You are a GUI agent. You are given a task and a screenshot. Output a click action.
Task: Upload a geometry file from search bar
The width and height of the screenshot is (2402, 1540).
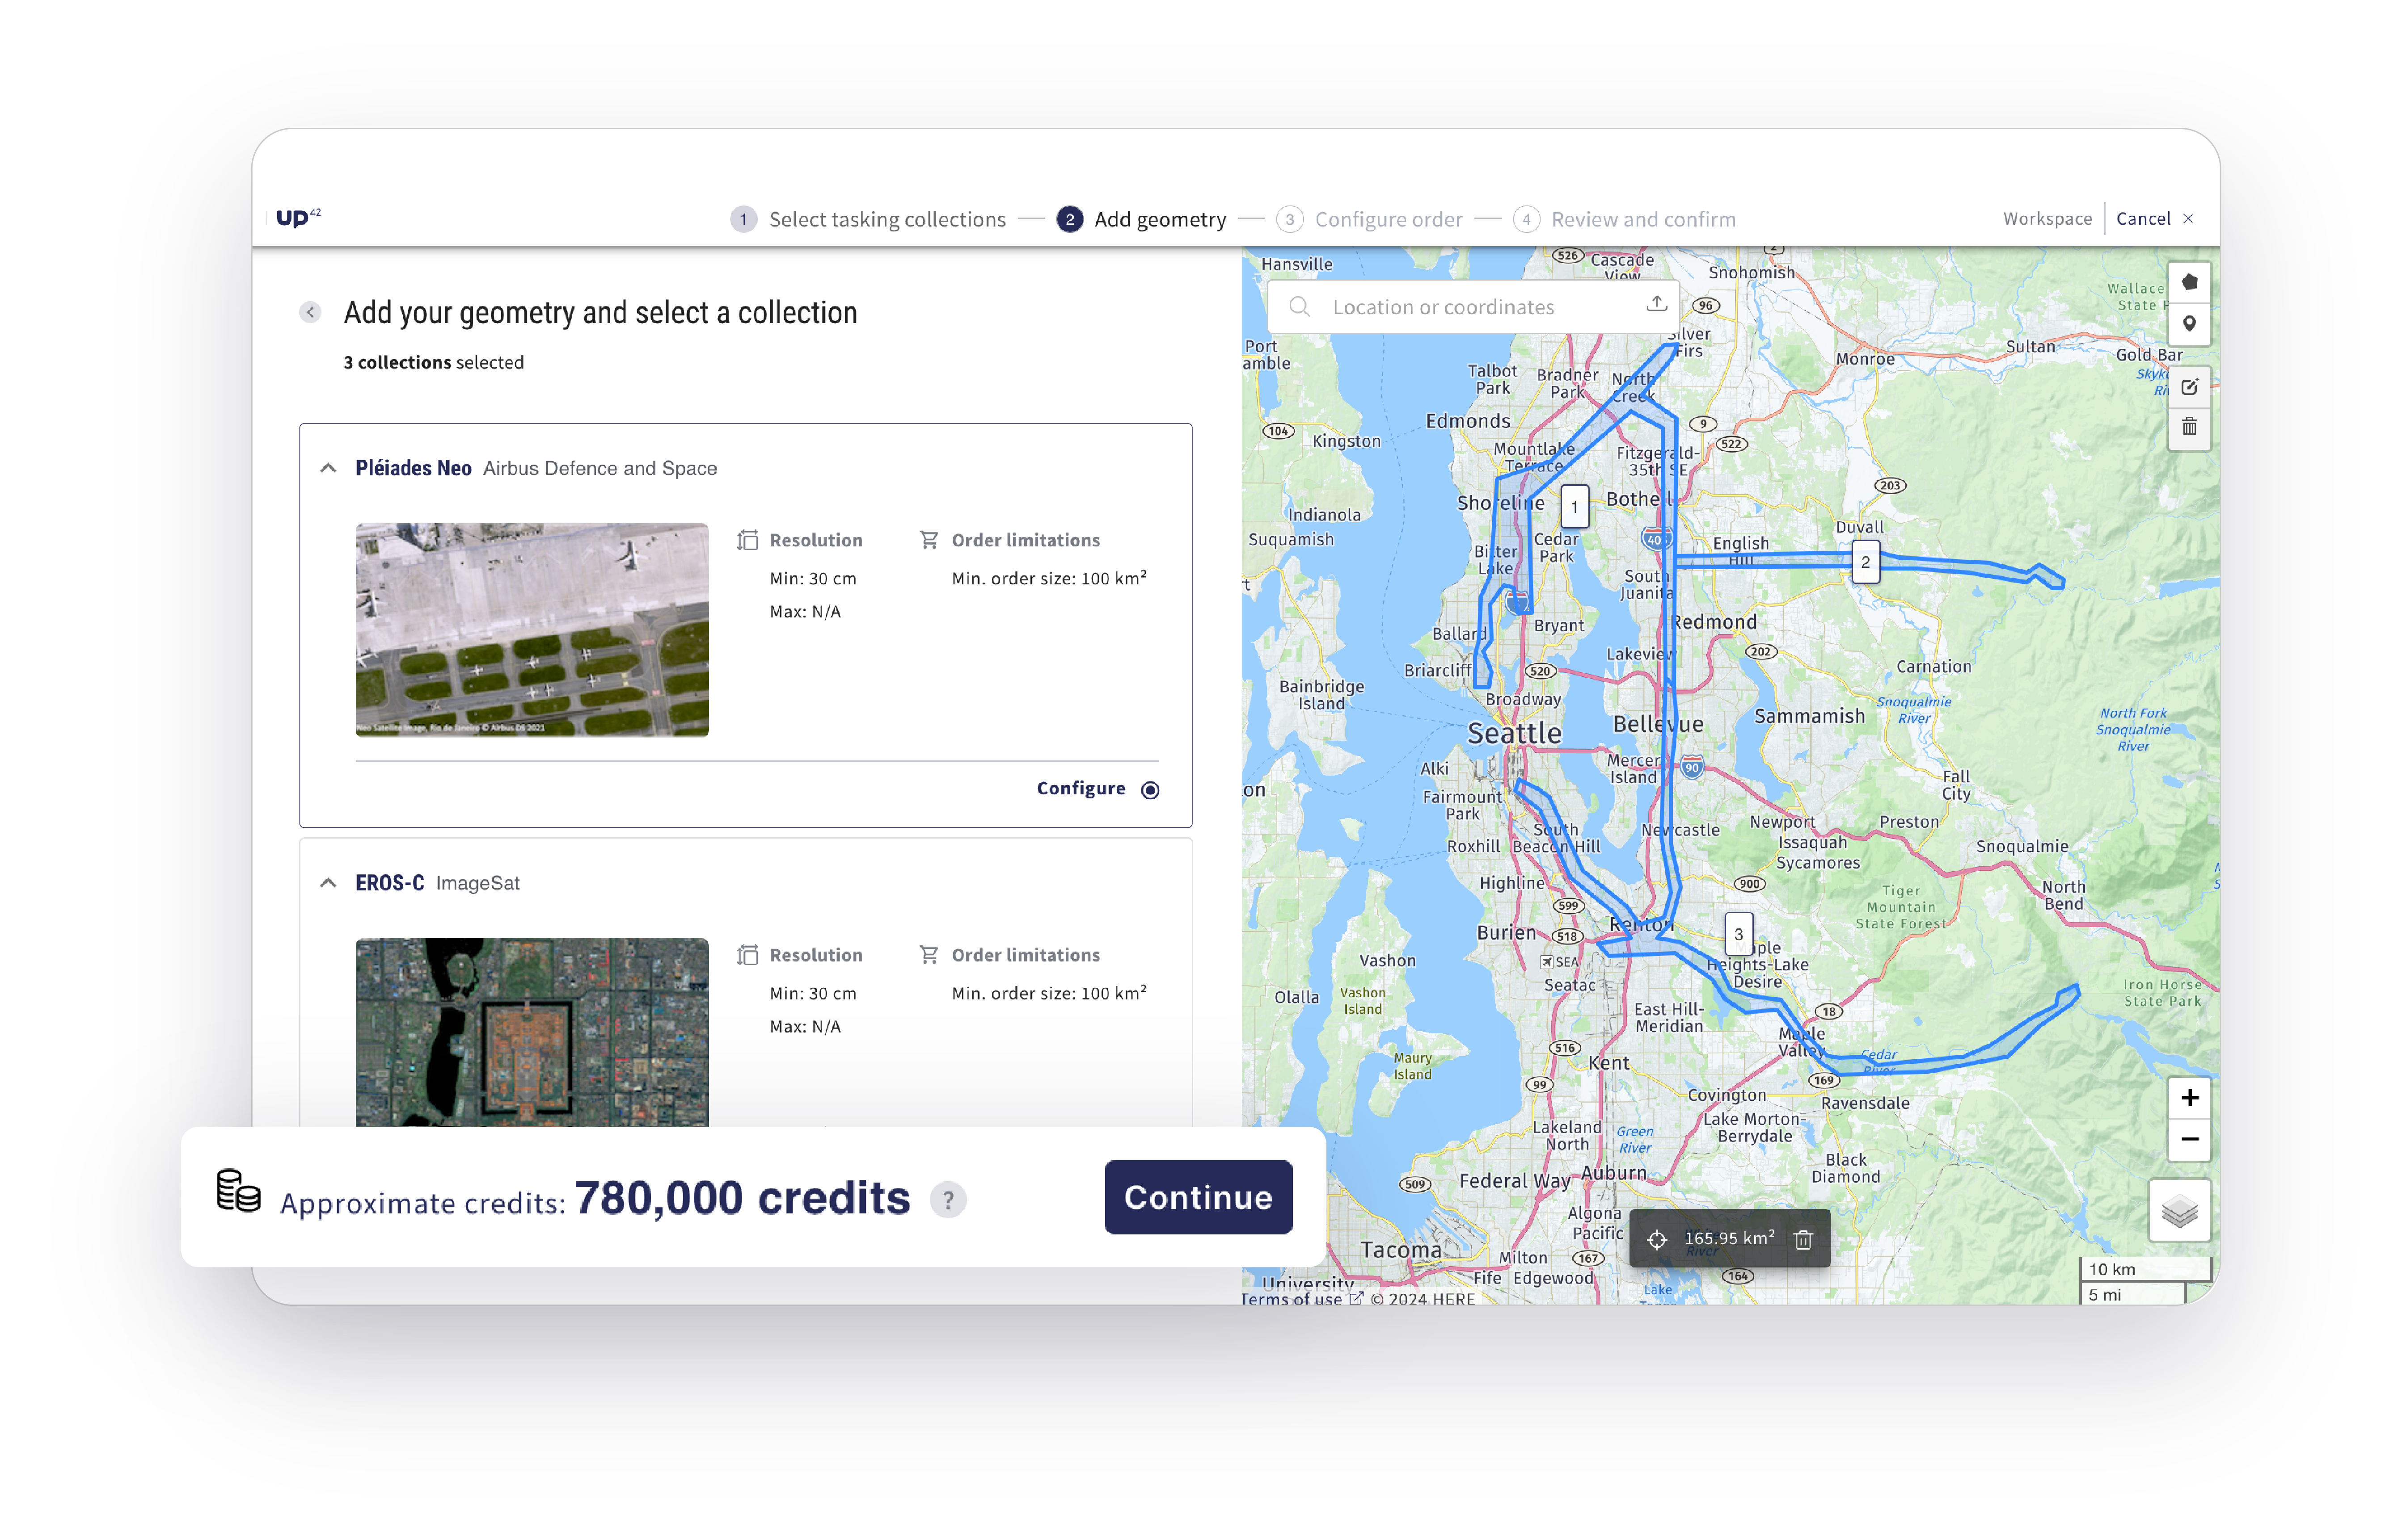[1657, 304]
